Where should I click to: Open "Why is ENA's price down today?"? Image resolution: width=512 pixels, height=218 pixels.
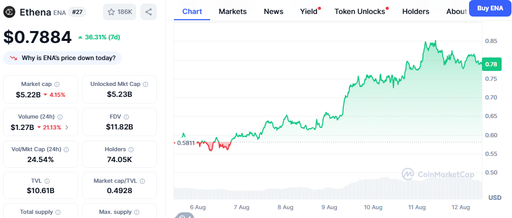63,58
